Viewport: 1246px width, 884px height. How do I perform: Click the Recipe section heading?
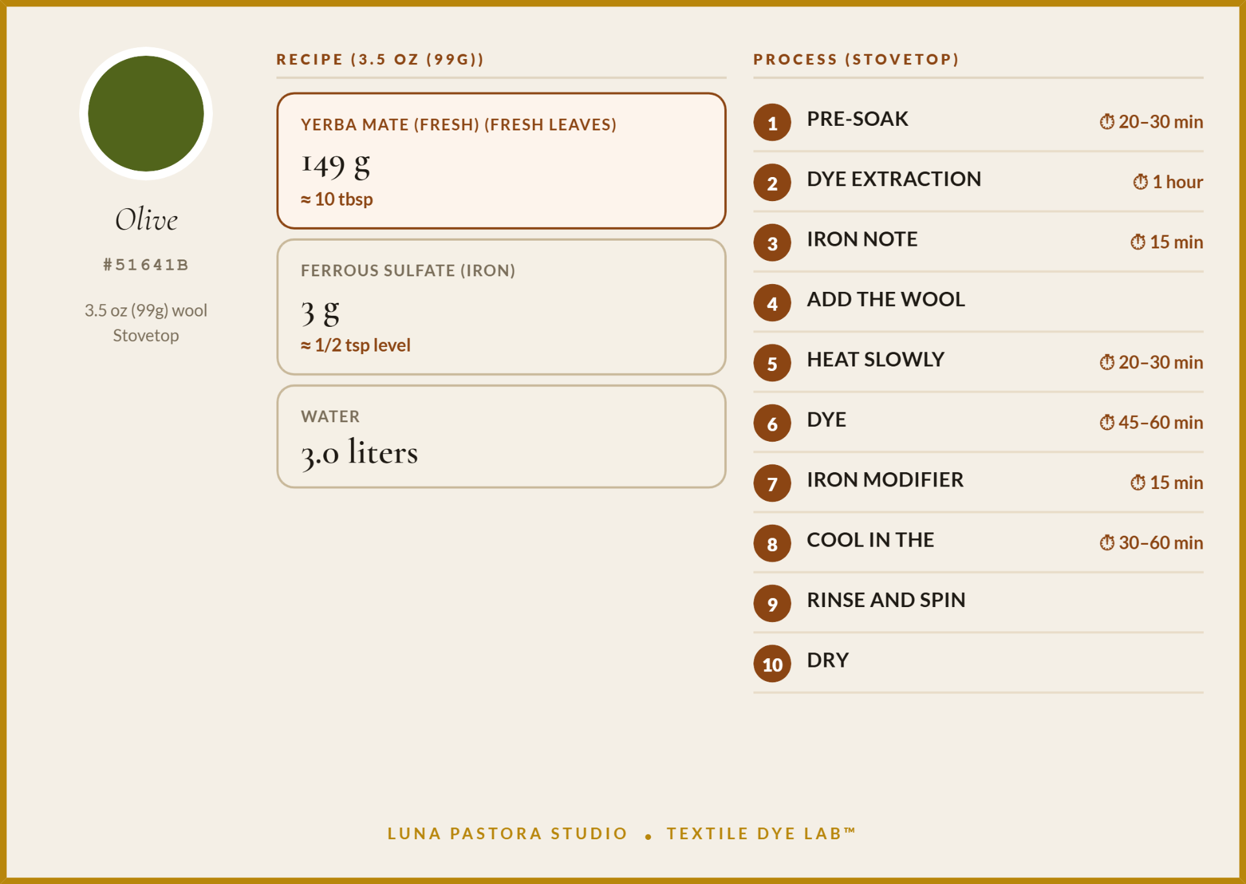click(x=380, y=60)
